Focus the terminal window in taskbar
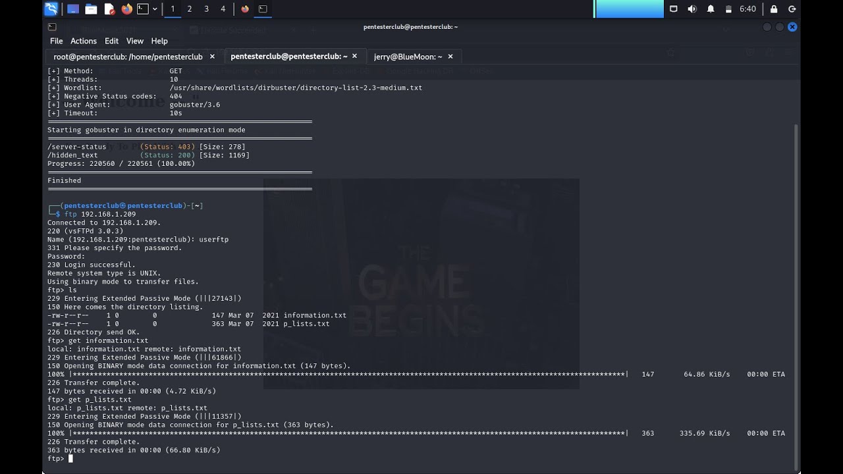 click(263, 9)
